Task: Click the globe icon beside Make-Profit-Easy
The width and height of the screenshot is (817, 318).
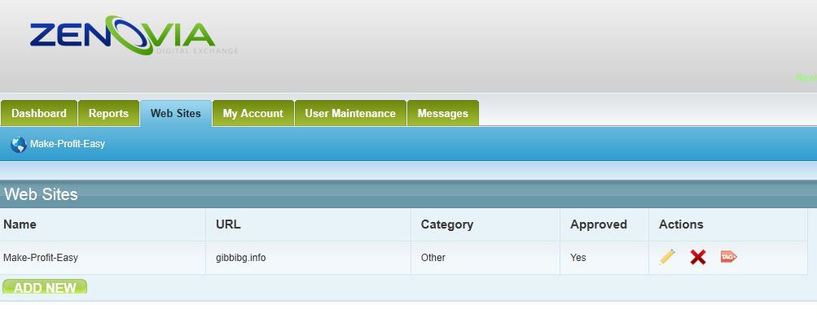Action: [18, 144]
